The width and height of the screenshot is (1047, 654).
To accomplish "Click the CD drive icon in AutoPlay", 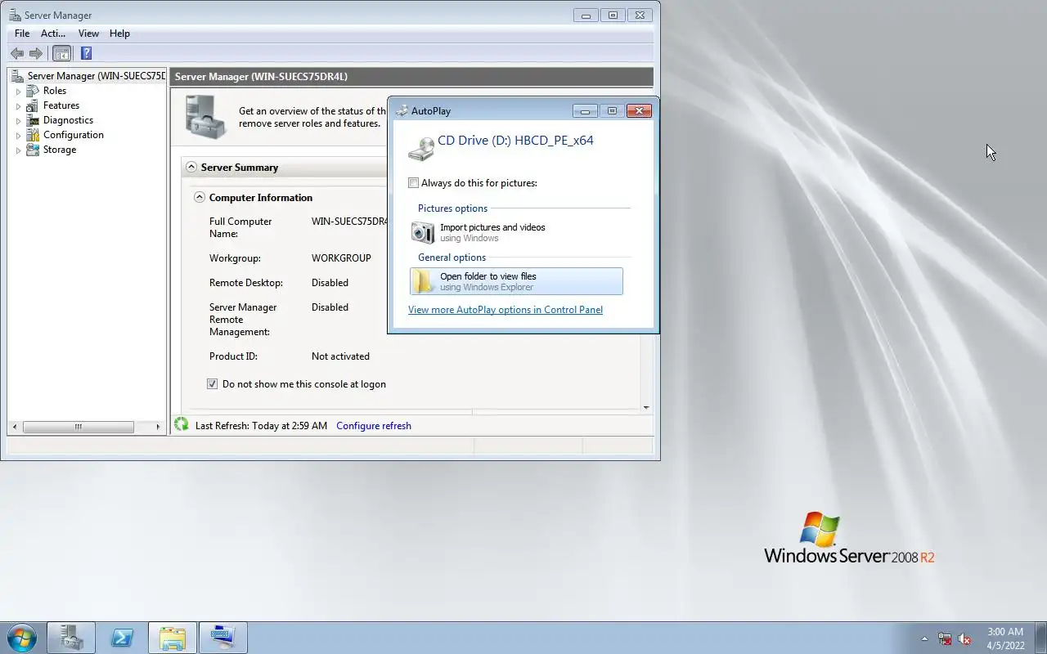I will (x=420, y=148).
